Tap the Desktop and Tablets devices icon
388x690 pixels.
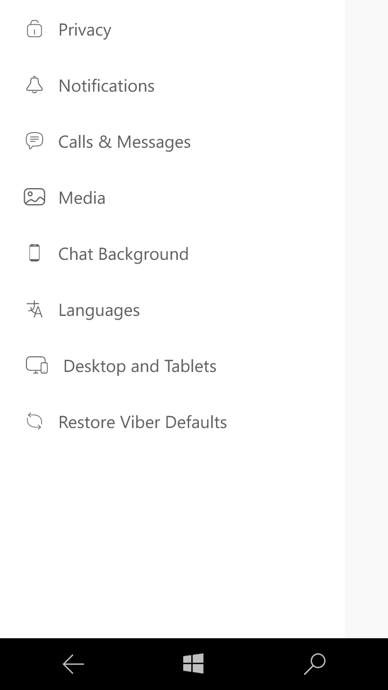tap(37, 365)
